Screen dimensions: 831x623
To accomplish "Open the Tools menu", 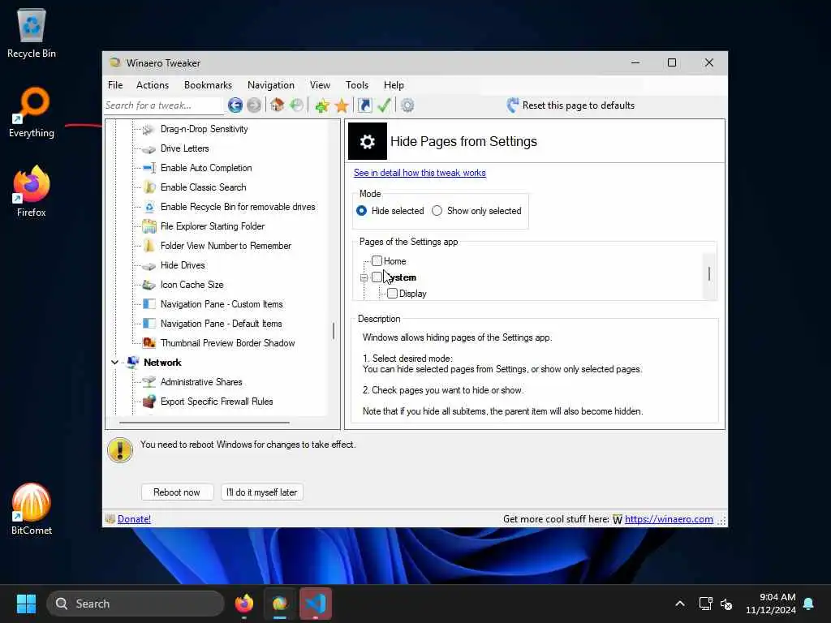I will tap(357, 85).
